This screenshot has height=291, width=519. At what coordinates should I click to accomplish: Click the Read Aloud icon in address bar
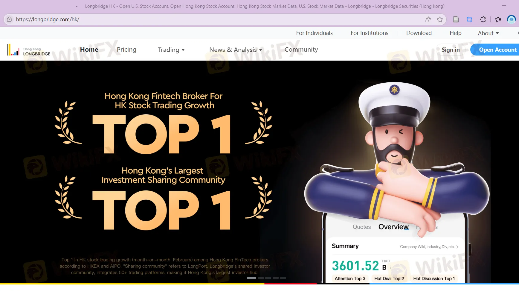coord(428,19)
